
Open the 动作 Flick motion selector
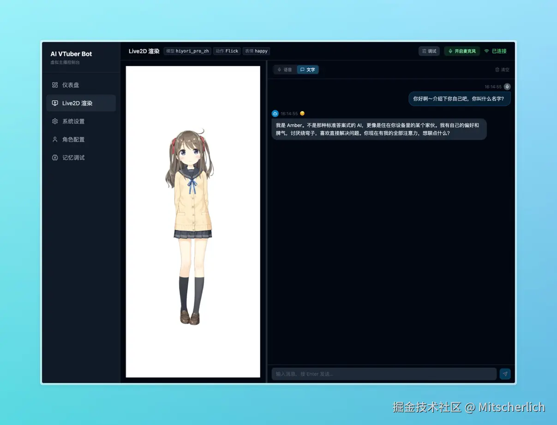pyautogui.click(x=227, y=51)
